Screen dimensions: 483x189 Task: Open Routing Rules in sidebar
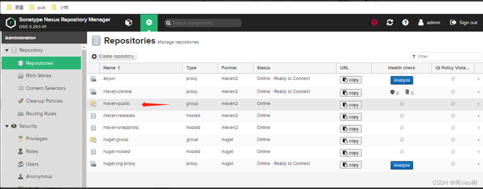coord(41,114)
